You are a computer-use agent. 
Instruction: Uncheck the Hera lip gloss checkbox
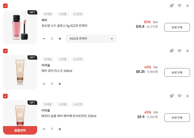5,6
